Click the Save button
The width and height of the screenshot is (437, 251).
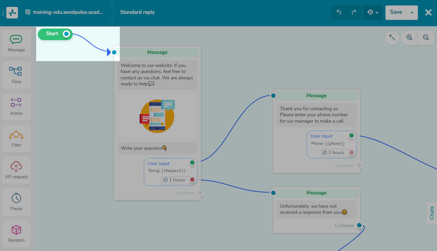coord(396,12)
